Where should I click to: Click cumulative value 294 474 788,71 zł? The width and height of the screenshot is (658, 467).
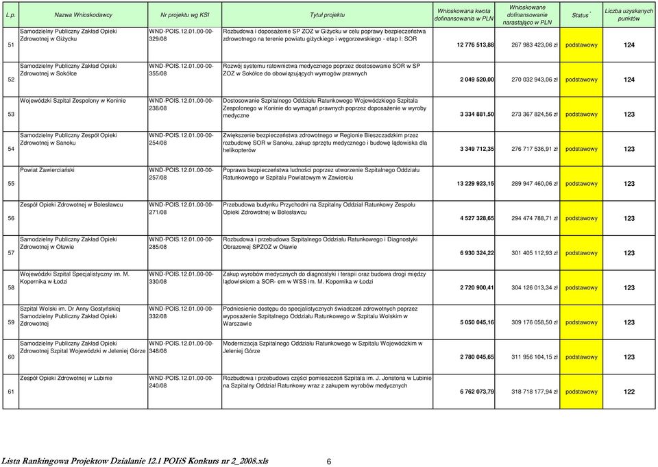[534, 218]
